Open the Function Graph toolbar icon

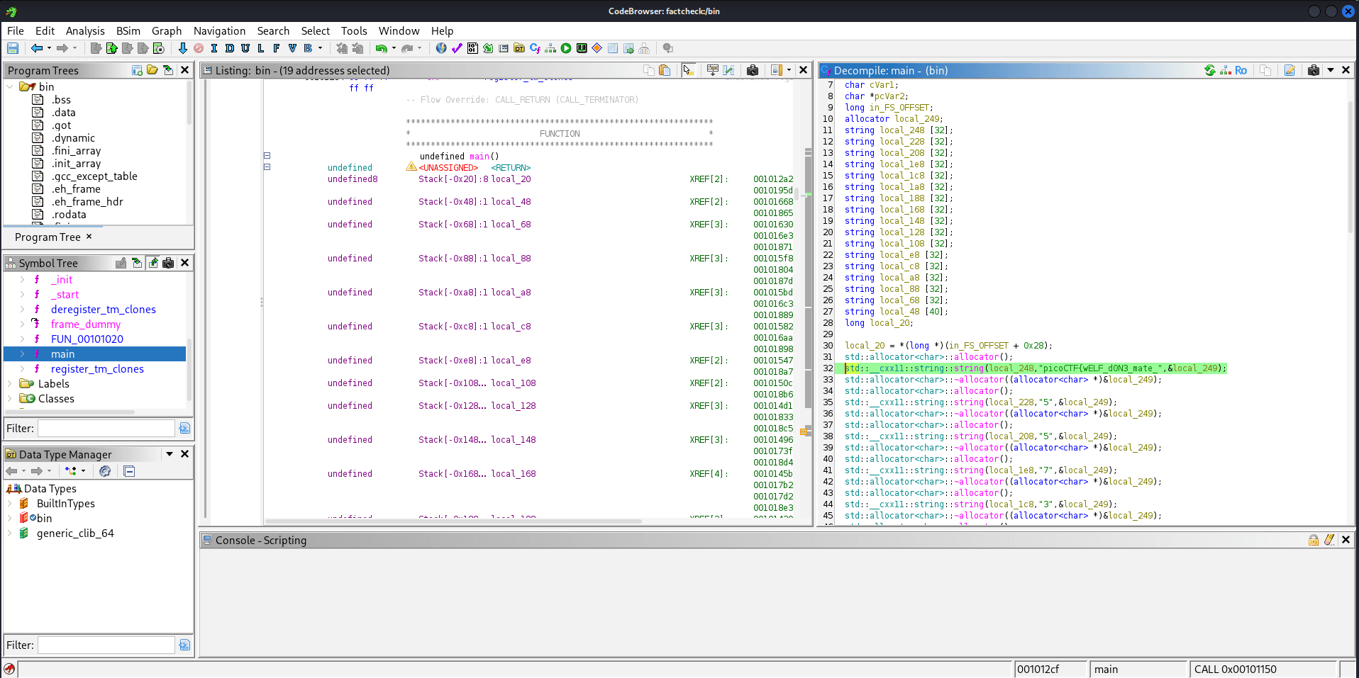[x=550, y=48]
